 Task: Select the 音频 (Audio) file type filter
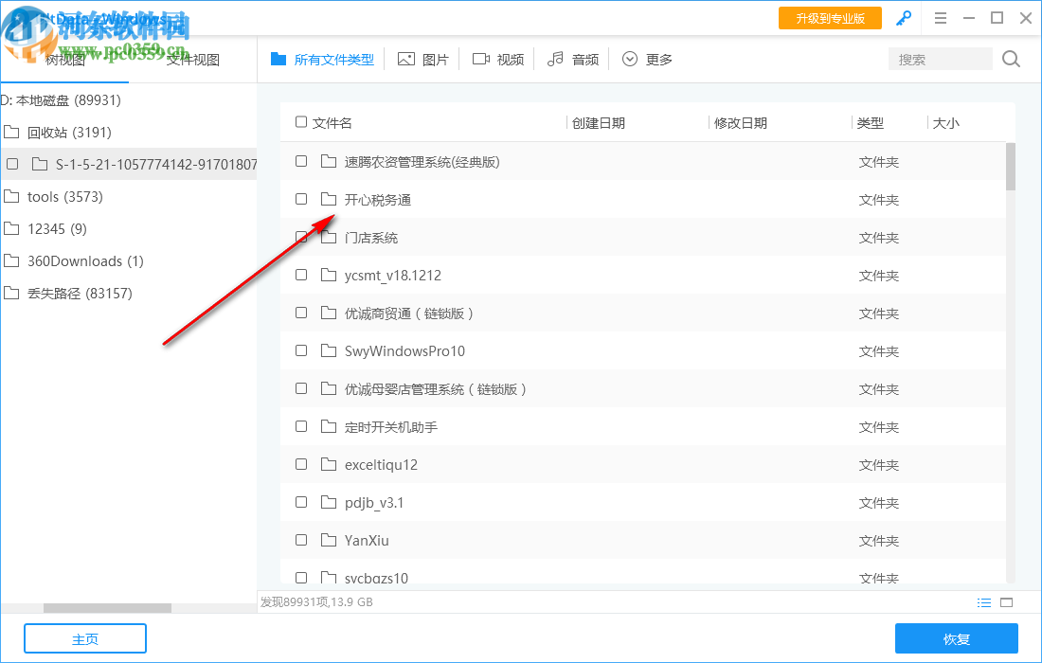pyautogui.click(x=573, y=58)
